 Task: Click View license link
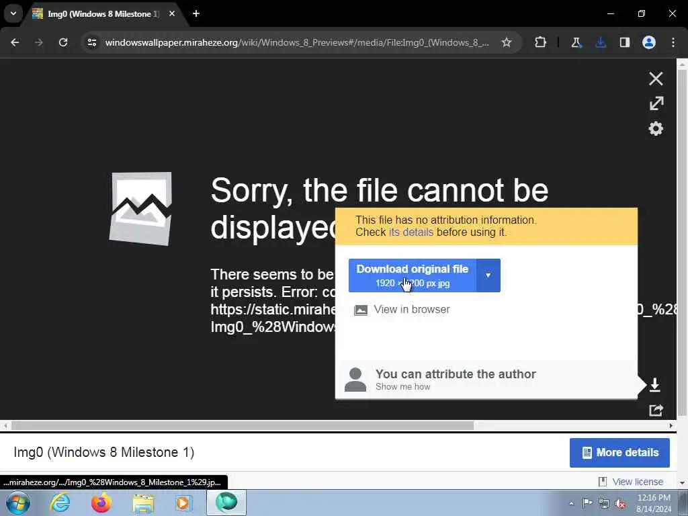[x=638, y=482]
